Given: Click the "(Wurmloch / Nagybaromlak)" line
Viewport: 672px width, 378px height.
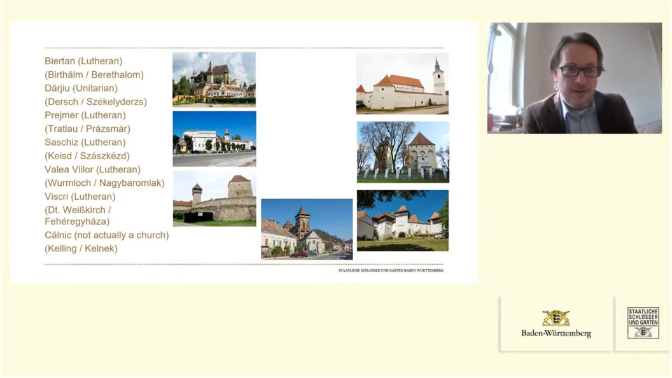Looking at the screenshot, I should (x=104, y=183).
